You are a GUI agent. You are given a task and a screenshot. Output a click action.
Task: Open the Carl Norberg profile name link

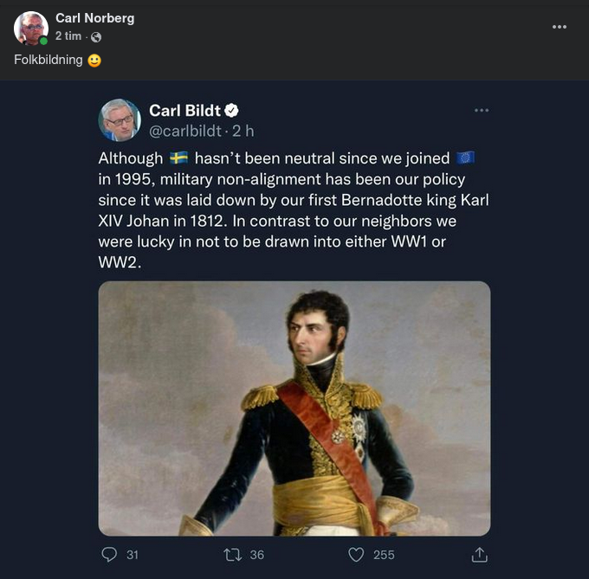(x=94, y=18)
